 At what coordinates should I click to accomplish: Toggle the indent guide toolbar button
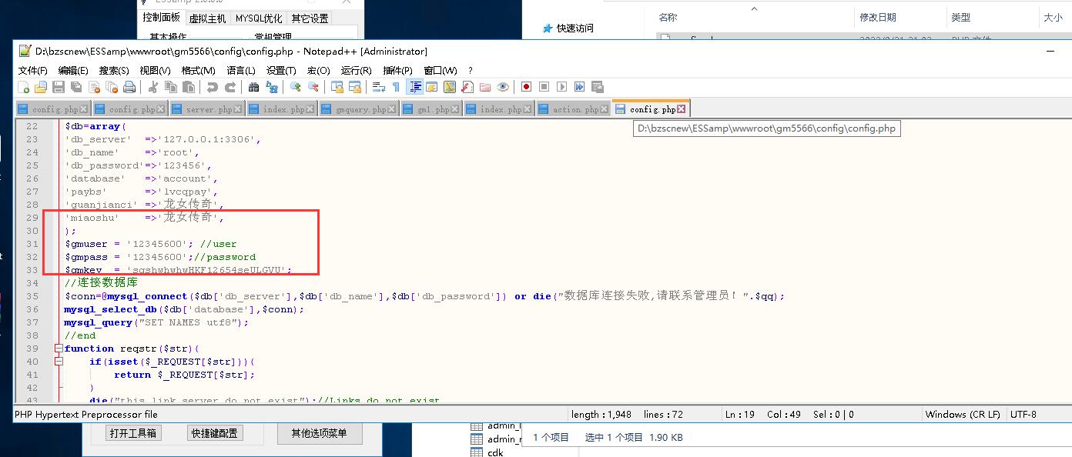tap(415, 87)
